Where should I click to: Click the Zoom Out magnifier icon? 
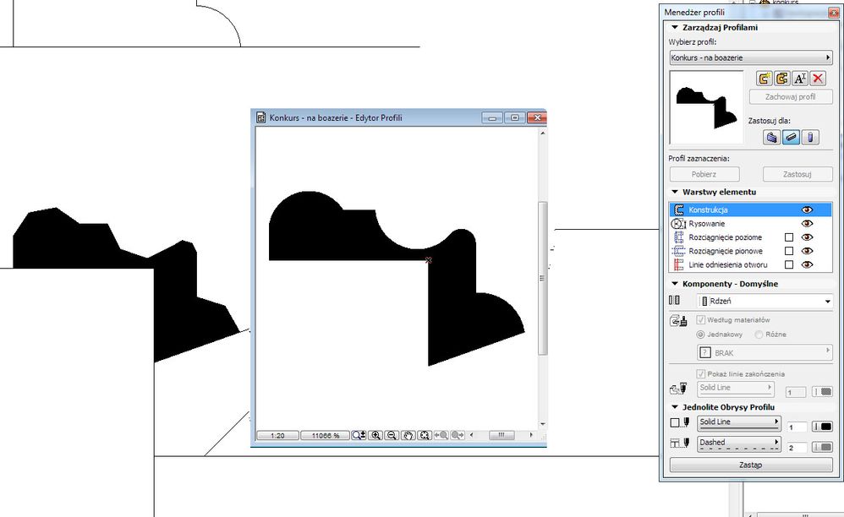pyautogui.click(x=392, y=435)
